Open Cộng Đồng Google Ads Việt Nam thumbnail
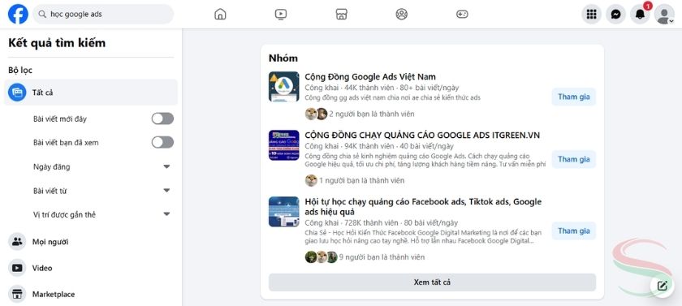Viewport: 682px width, 306px height. point(283,87)
